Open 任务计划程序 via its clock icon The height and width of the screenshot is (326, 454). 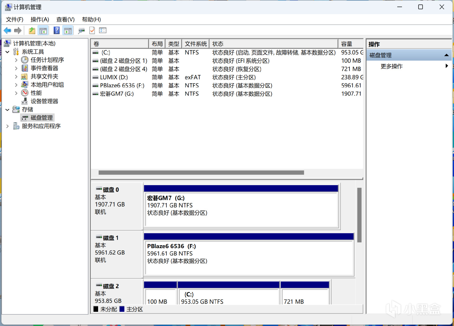25,60
